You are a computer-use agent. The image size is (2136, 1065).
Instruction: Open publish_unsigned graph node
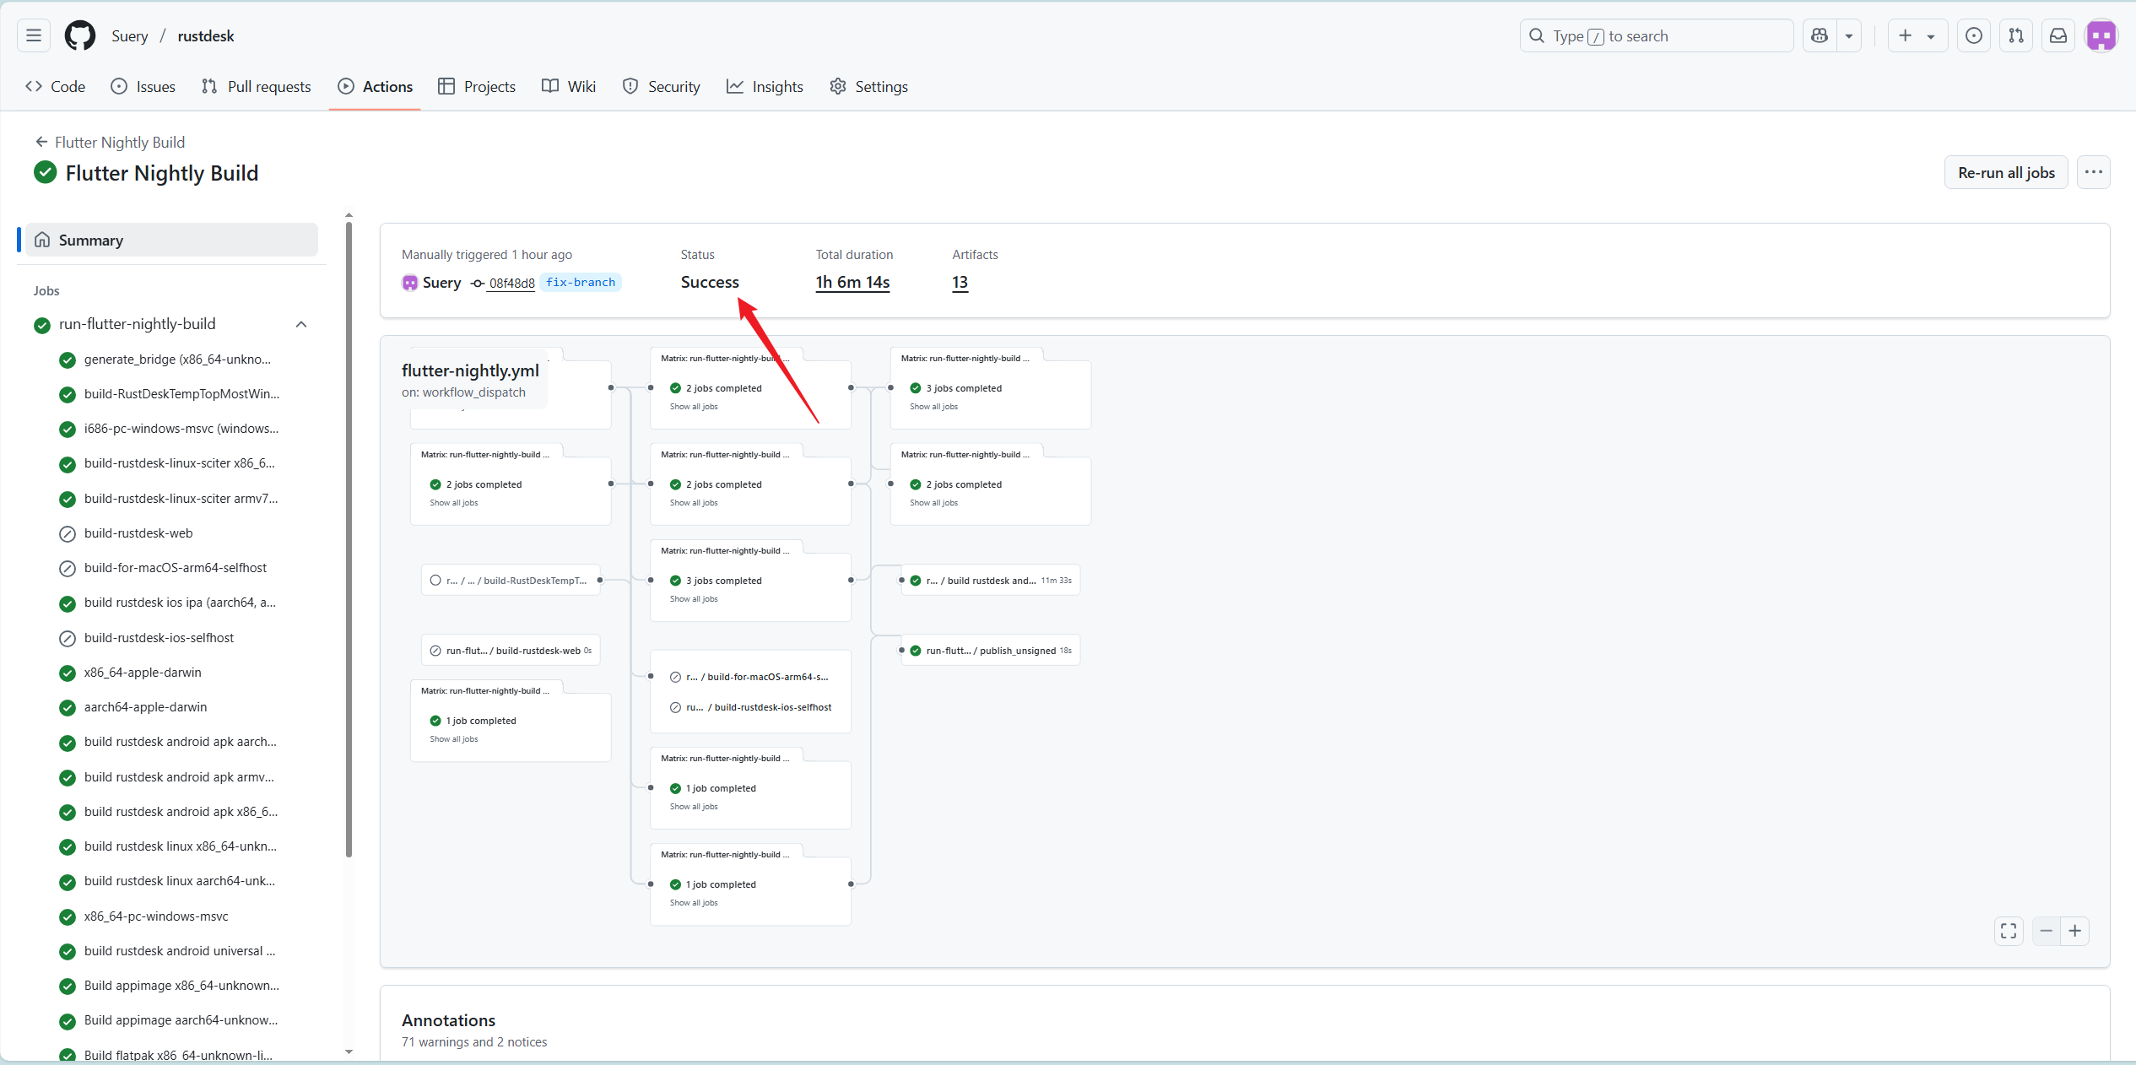point(990,651)
